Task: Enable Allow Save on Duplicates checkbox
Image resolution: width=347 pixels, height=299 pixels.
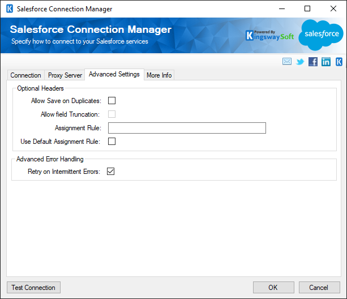Action: click(112, 101)
